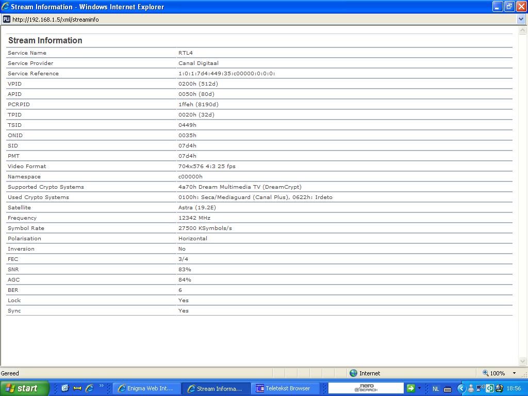Click the DreamCrypt supported crypto value
The image size is (528, 396).
click(x=240, y=187)
